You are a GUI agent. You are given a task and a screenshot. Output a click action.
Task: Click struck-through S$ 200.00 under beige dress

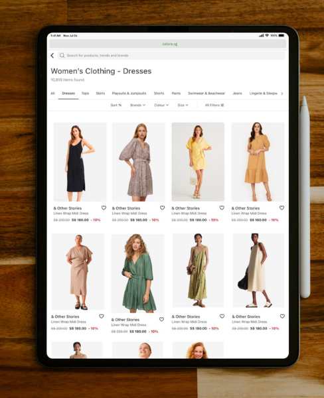click(x=59, y=328)
